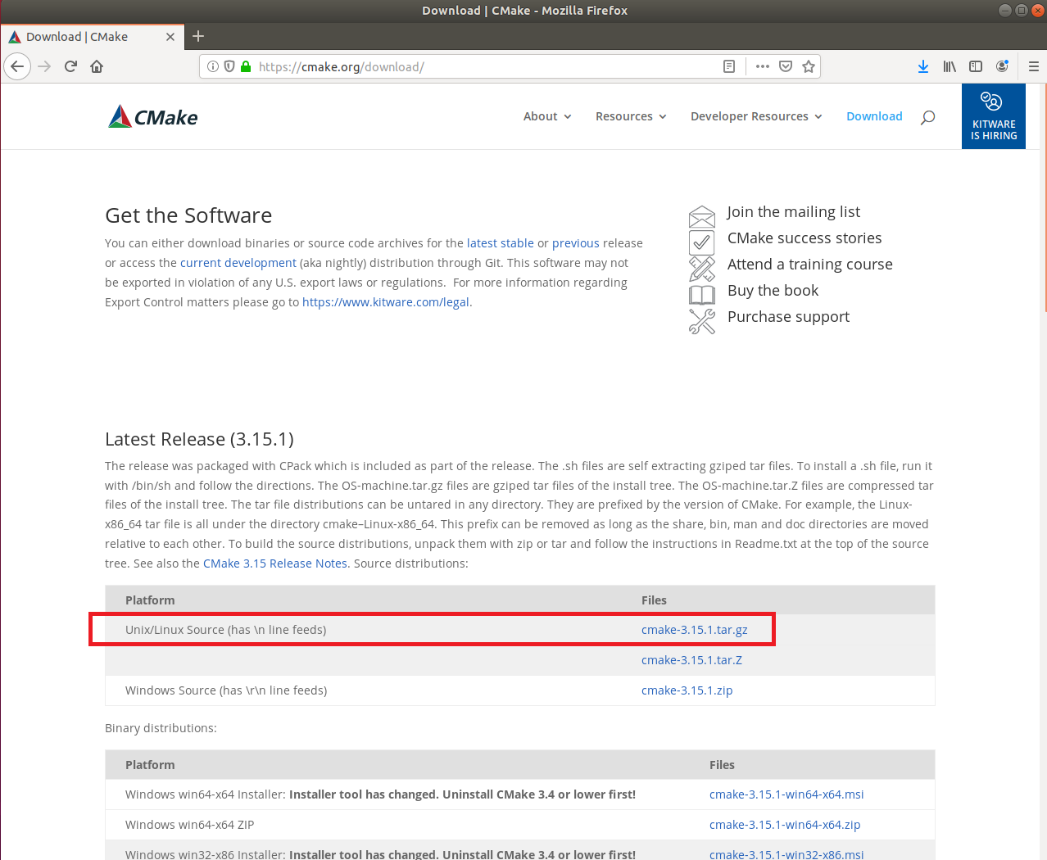Viewport: 1047px width, 860px height.
Task: Toggle the Firefox sidebar
Action: tap(976, 66)
